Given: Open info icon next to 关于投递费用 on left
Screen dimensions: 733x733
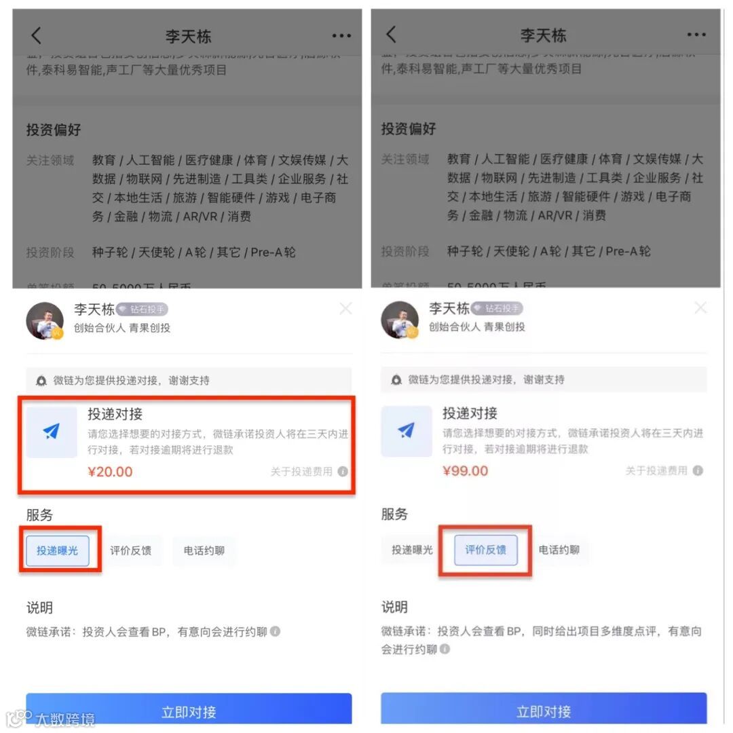Looking at the screenshot, I should (343, 471).
